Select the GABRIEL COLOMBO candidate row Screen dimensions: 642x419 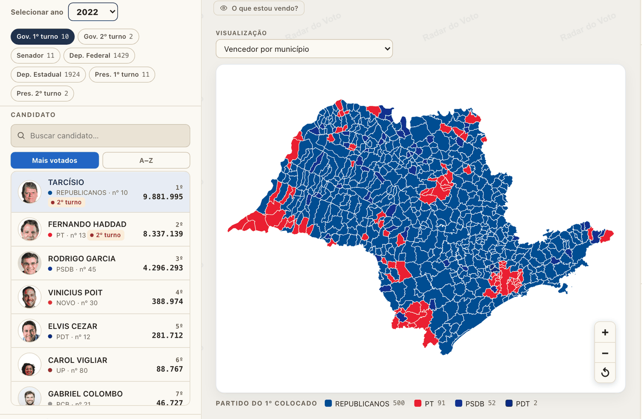tap(100, 394)
